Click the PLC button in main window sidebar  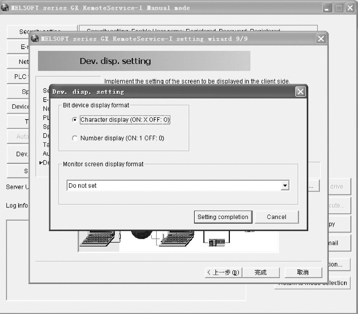pos(18,77)
